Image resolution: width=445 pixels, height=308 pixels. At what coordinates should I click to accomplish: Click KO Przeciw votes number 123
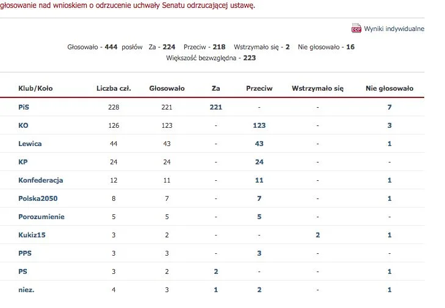[x=259, y=125]
